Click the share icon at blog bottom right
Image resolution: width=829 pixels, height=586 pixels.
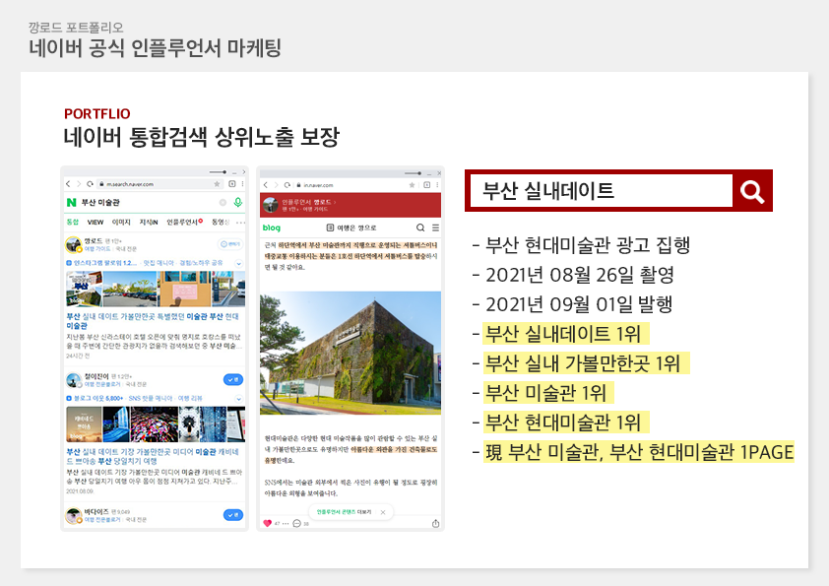click(435, 523)
